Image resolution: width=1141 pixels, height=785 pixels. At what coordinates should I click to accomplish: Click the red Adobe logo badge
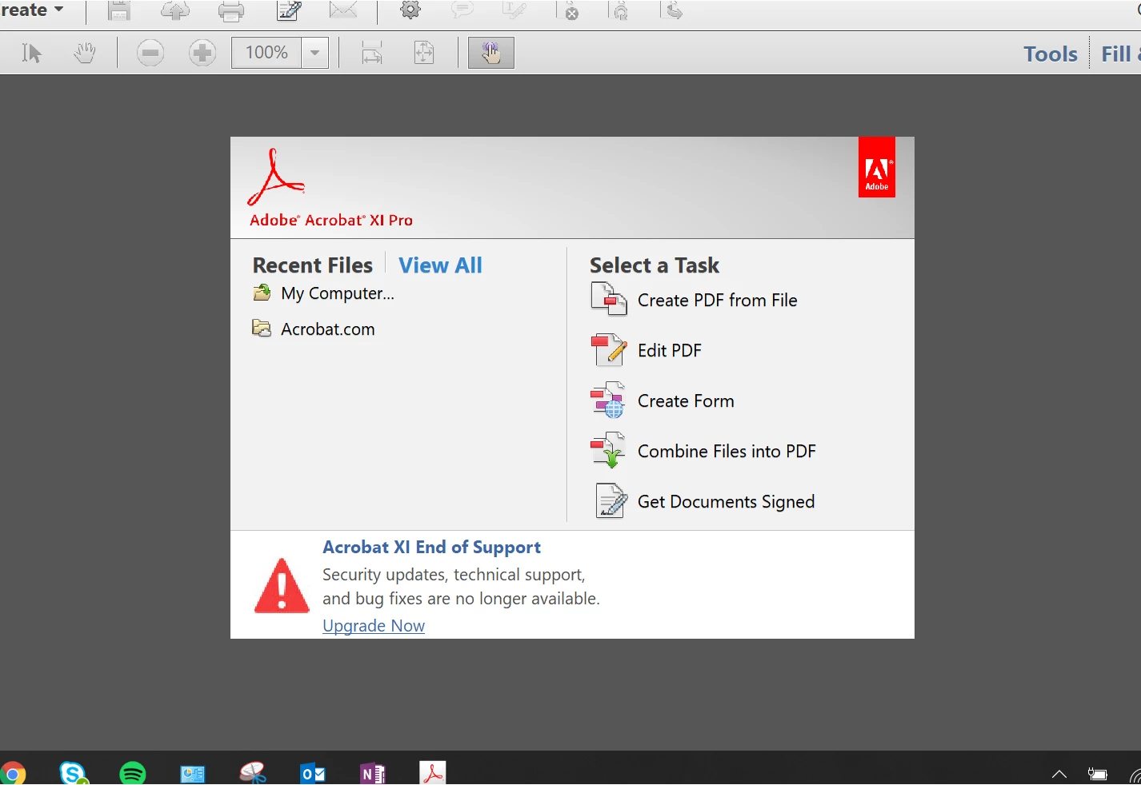(x=877, y=167)
